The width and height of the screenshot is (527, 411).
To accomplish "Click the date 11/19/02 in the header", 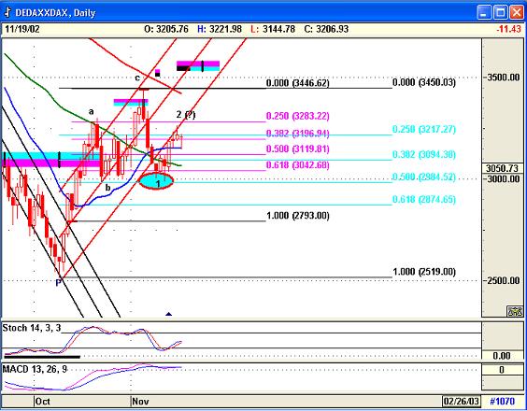I will 22,29.
